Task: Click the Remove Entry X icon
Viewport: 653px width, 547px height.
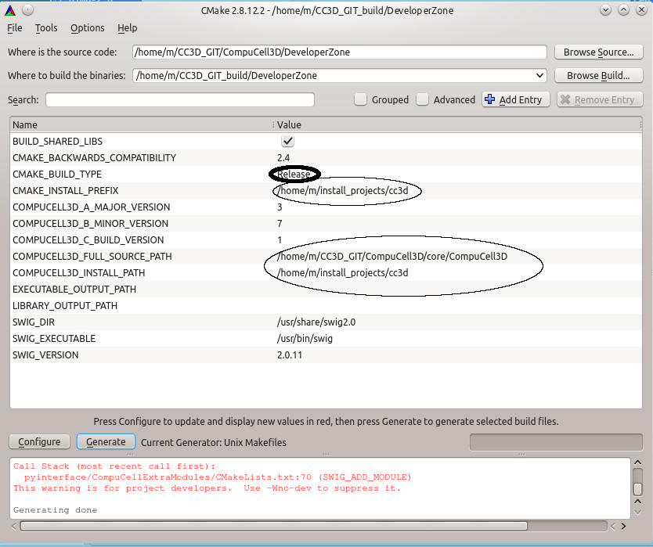Action: coord(565,99)
